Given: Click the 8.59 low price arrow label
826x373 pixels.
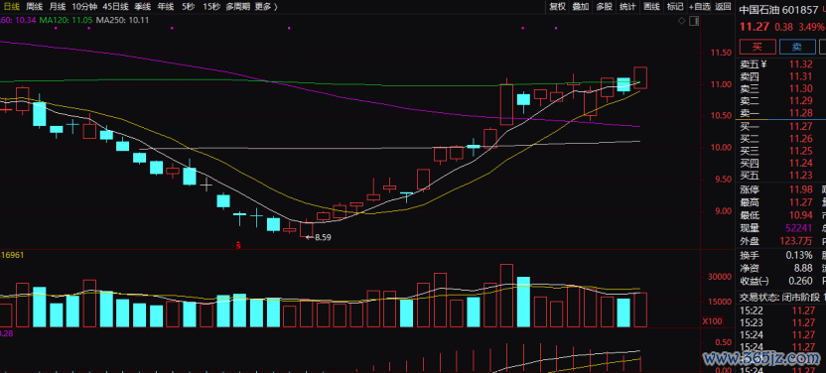Looking at the screenshot, I should click(x=320, y=237).
